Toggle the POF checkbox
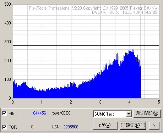The width and height of the screenshot is (163, 133). tap(4, 127)
